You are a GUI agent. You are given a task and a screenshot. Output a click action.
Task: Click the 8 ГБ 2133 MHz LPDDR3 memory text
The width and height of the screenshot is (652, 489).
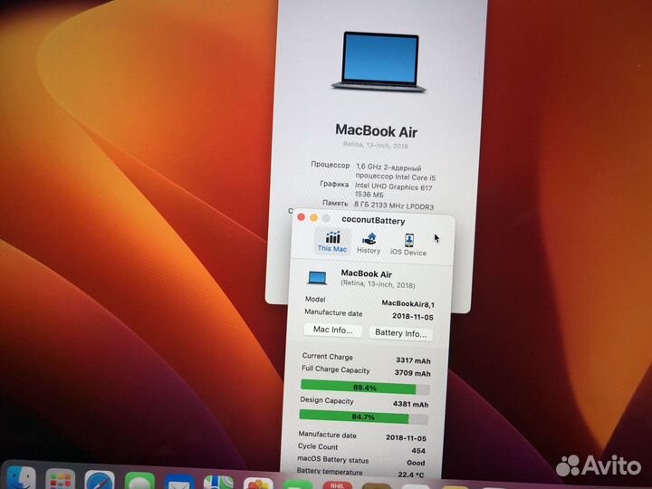click(x=394, y=206)
